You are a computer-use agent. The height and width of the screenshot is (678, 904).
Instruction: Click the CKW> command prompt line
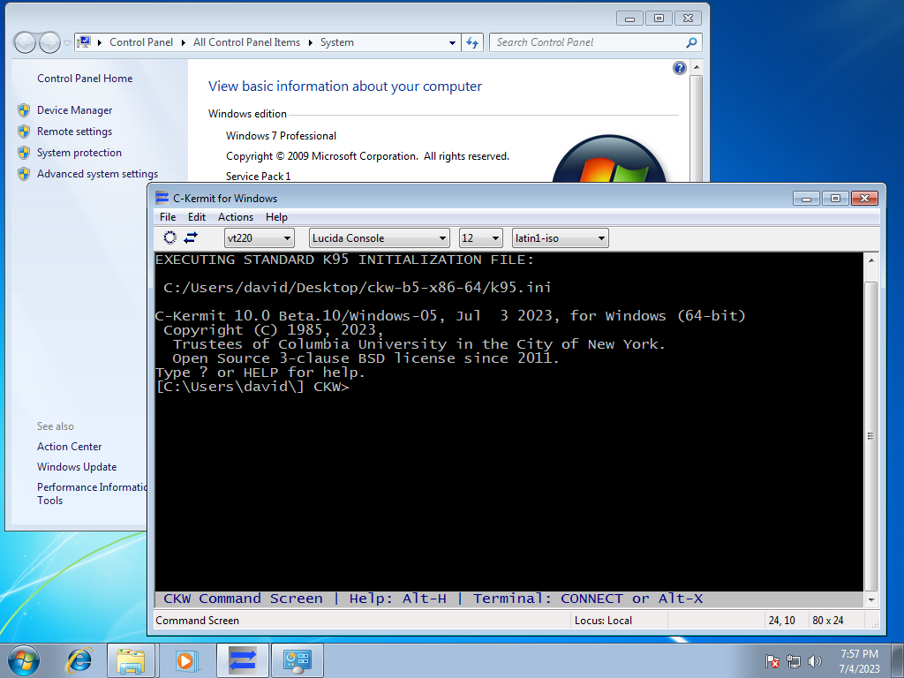tap(252, 387)
